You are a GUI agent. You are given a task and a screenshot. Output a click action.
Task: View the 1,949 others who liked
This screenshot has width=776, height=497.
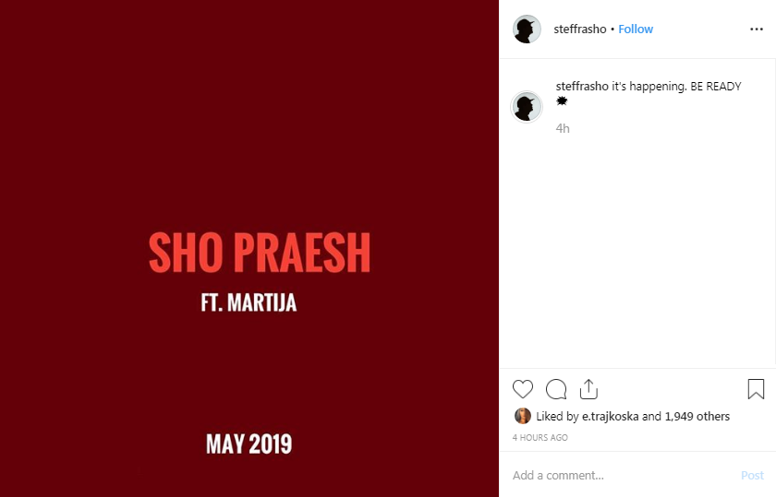coord(697,417)
